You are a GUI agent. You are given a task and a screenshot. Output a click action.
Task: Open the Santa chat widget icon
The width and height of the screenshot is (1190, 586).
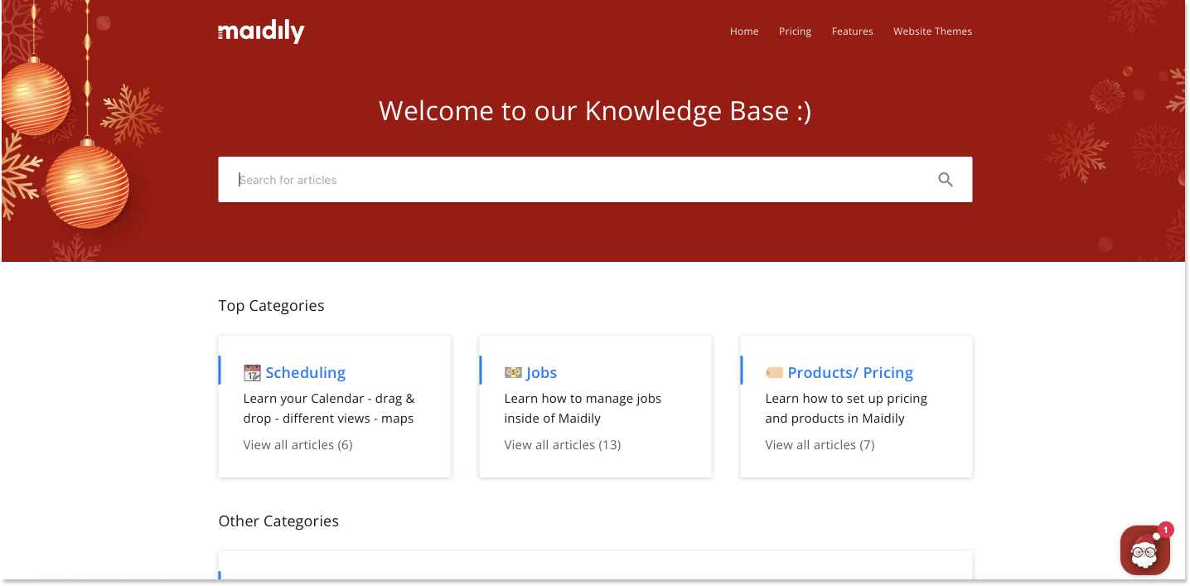(x=1144, y=550)
